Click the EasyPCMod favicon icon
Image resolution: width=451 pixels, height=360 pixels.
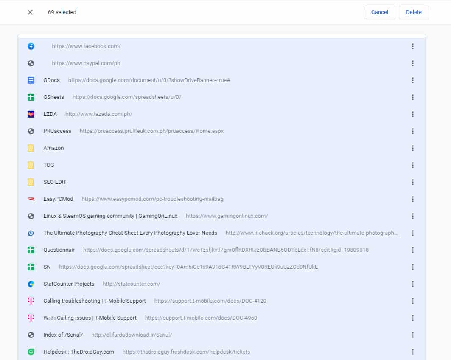tap(31, 199)
